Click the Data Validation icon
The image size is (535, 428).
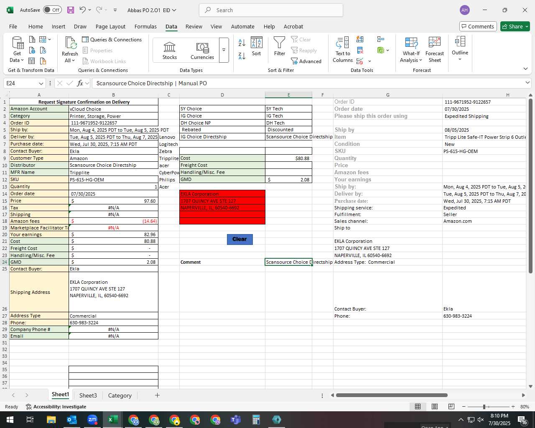360,61
